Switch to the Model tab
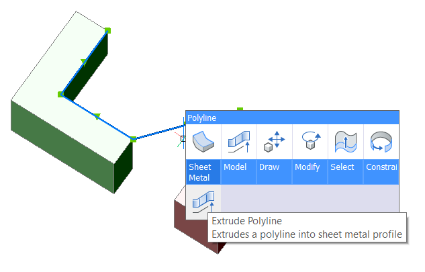The image size is (425, 272). [x=236, y=167]
